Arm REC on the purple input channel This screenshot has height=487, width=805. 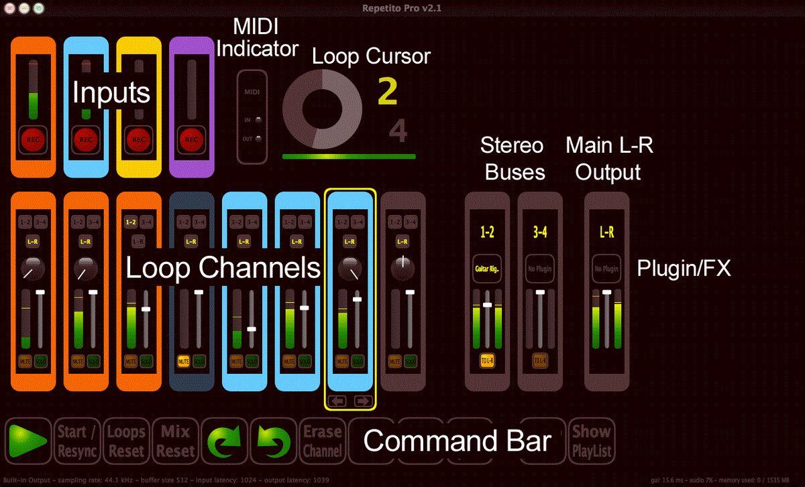191,139
